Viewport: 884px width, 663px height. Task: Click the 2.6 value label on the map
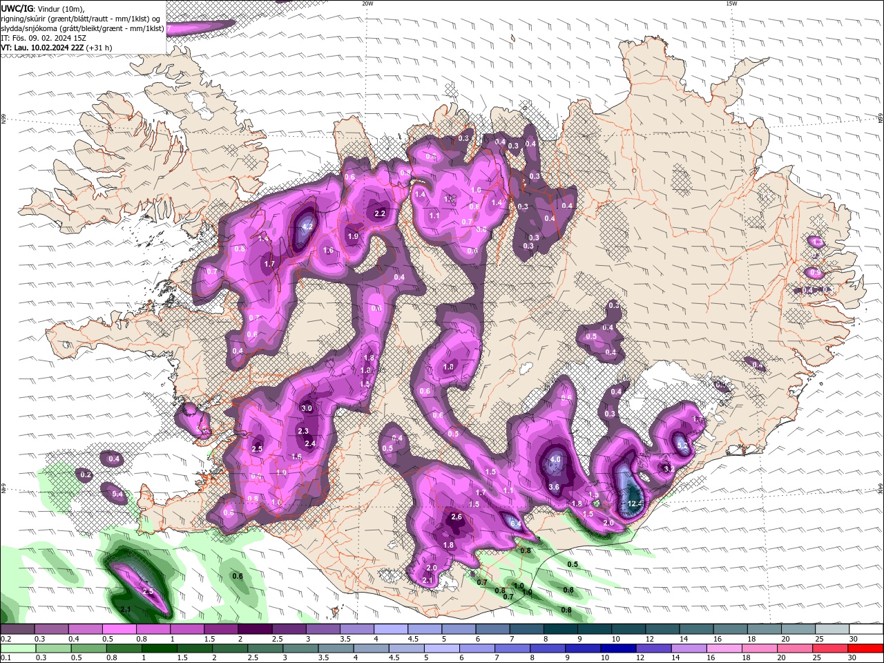pos(456,517)
